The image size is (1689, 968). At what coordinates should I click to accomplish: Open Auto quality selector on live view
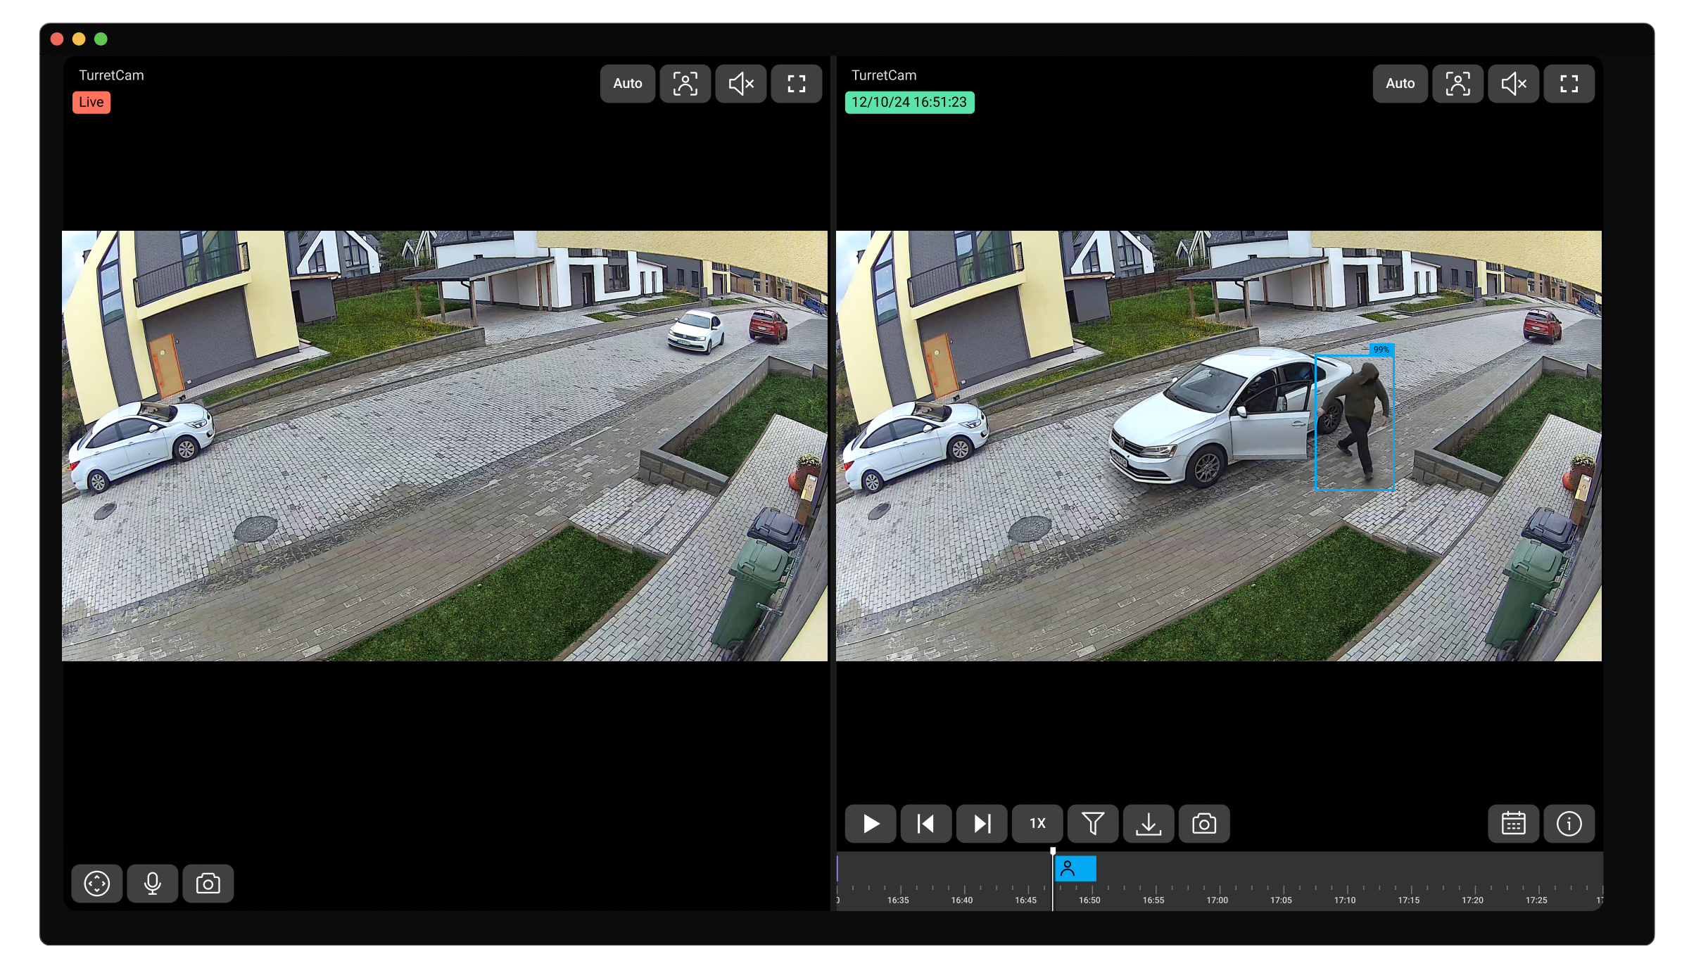(627, 84)
